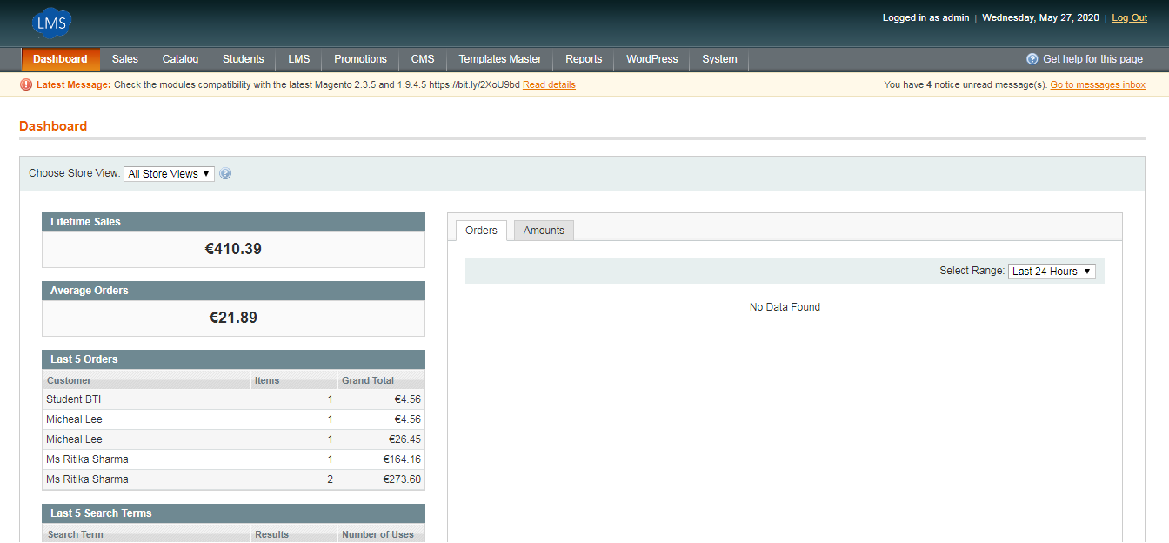Image resolution: width=1169 pixels, height=543 pixels.
Task: Open the Sales menu
Action: (x=124, y=59)
